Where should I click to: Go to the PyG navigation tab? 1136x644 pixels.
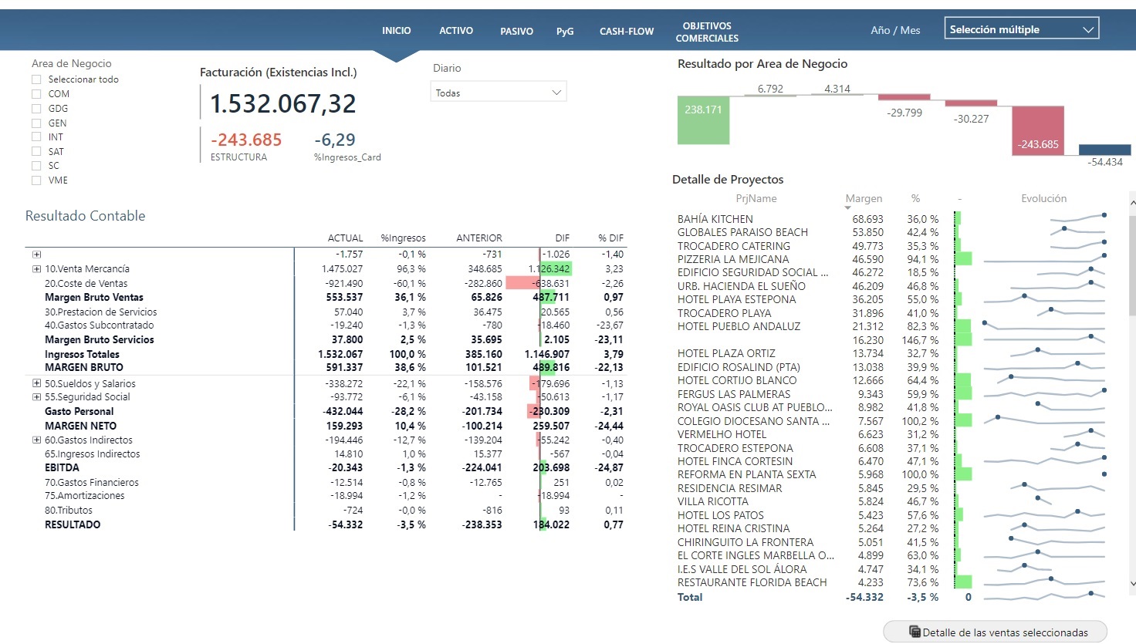[565, 32]
